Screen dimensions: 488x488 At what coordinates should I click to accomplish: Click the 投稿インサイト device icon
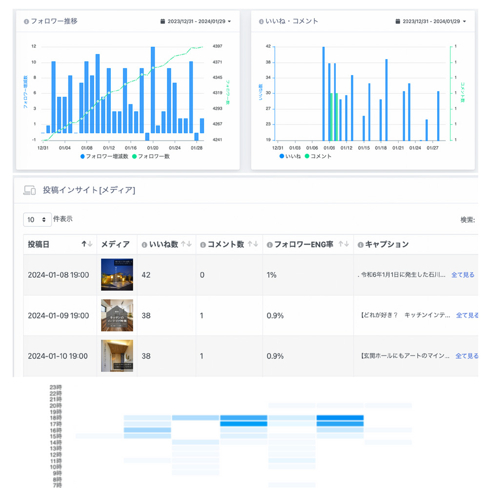30,191
